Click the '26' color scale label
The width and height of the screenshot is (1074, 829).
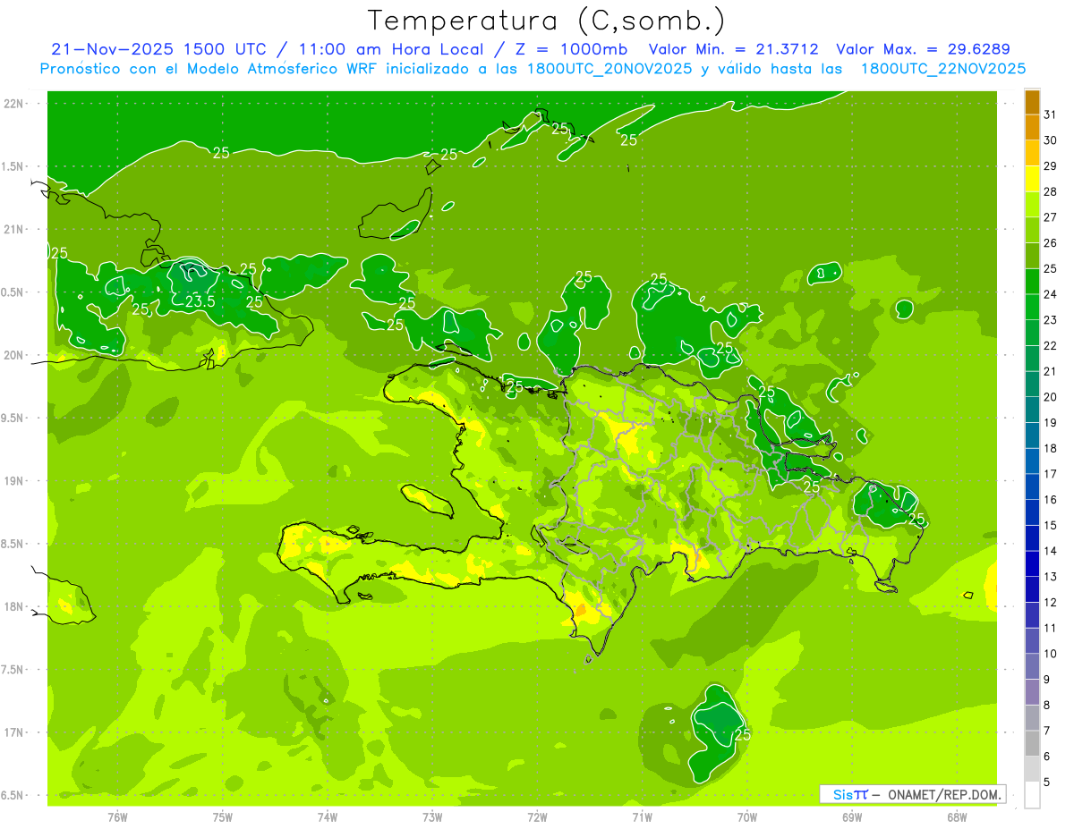tap(1050, 242)
